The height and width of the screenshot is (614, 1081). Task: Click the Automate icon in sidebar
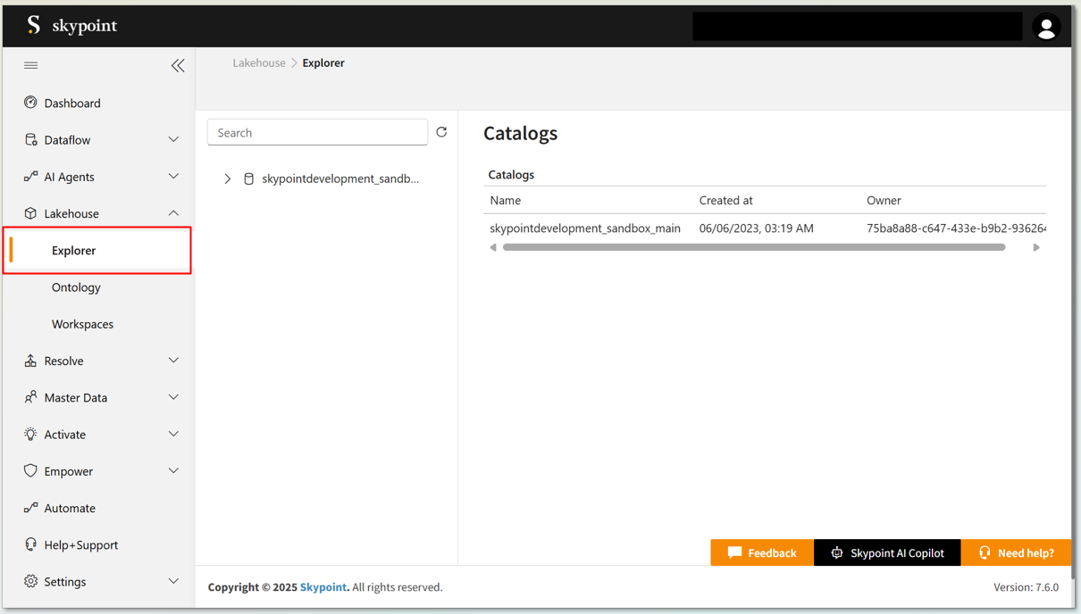tap(30, 508)
